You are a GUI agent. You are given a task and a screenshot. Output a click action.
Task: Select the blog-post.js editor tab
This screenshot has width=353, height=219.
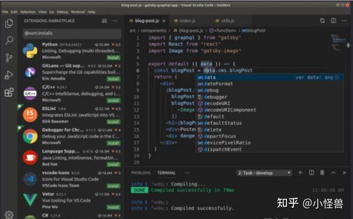[146, 21]
